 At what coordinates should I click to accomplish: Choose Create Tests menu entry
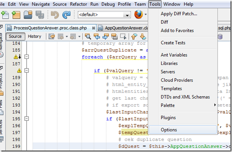click(183, 43)
